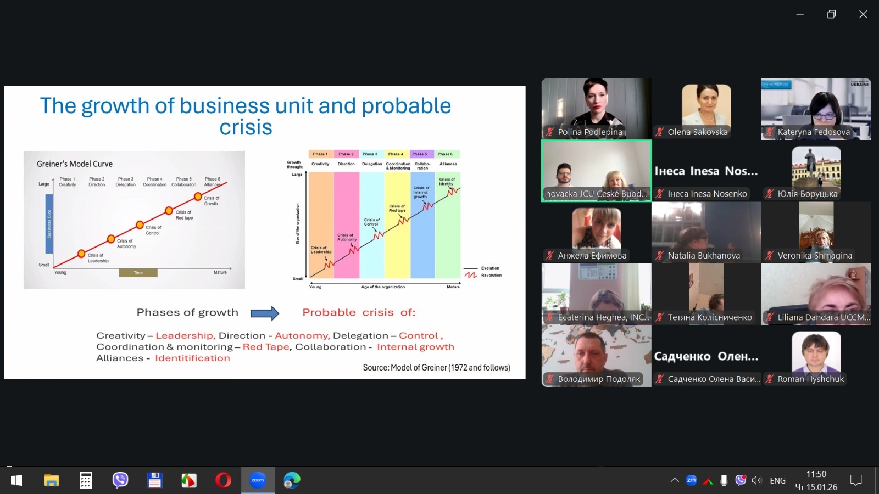Open Microsoft Edge from taskbar
The width and height of the screenshot is (879, 494).
292,480
